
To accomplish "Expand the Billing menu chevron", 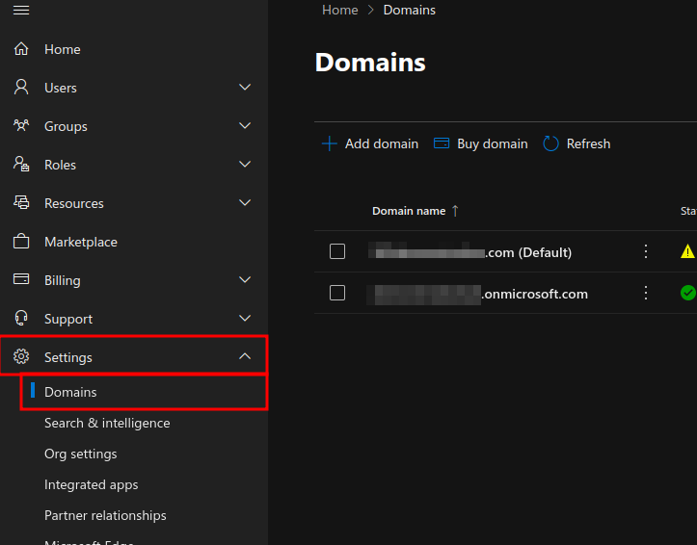I will 245,279.
